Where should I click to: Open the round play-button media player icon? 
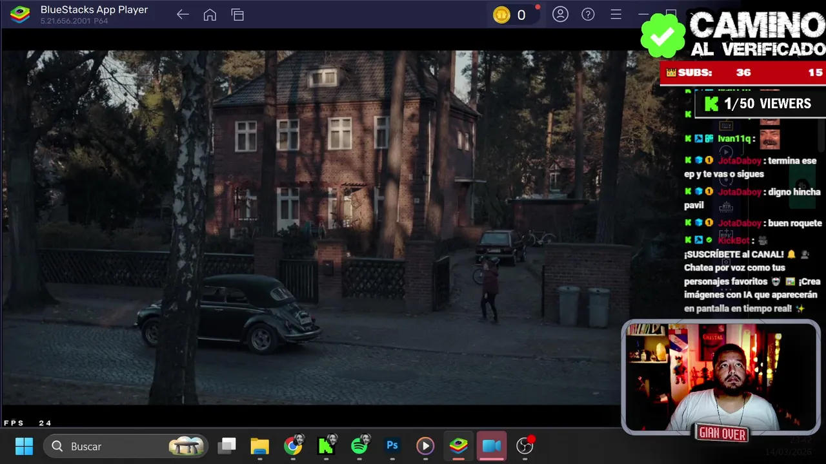[x=425, y=446]
